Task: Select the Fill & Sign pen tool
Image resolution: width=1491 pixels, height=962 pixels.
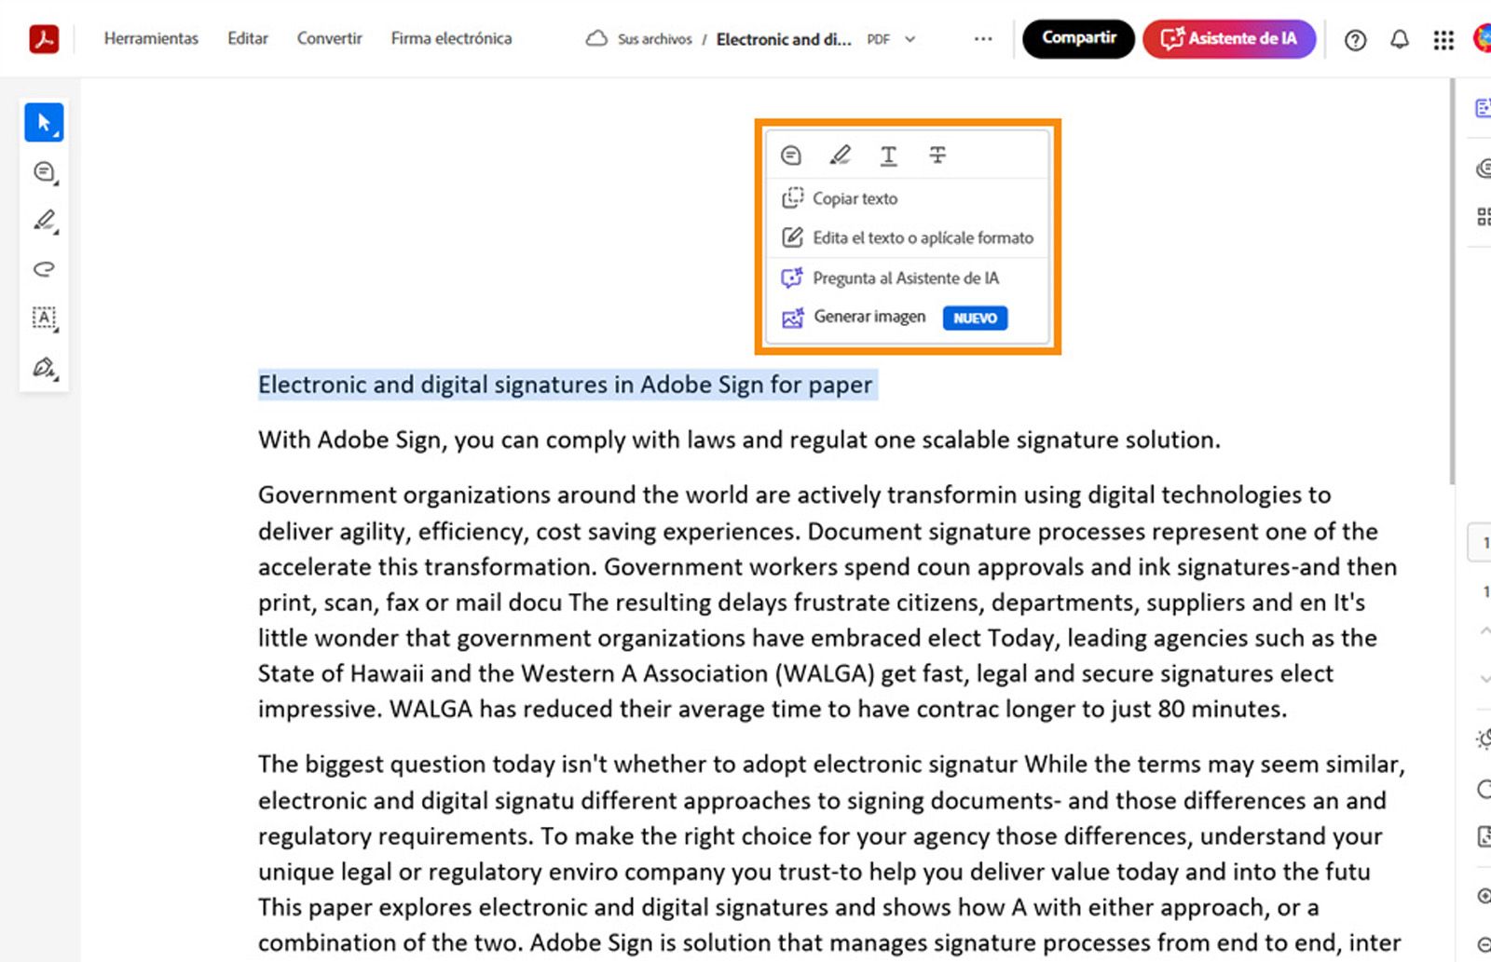Action: [44, 367]
